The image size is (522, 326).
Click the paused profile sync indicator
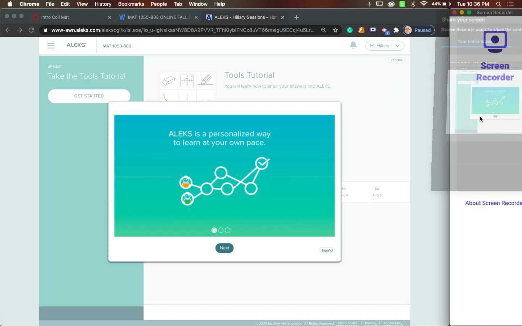419,30
